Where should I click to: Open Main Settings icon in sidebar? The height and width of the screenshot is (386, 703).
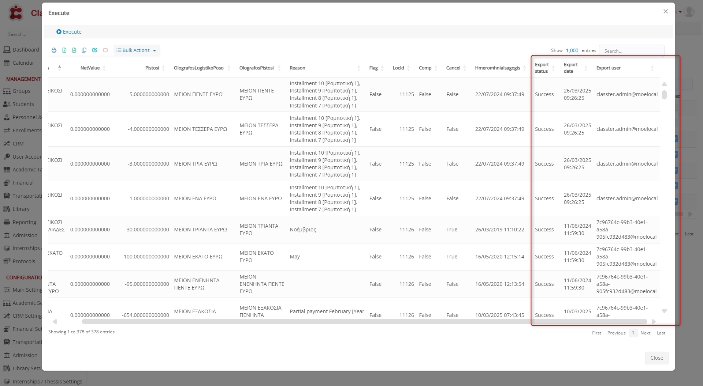click(x=7, y=290)
